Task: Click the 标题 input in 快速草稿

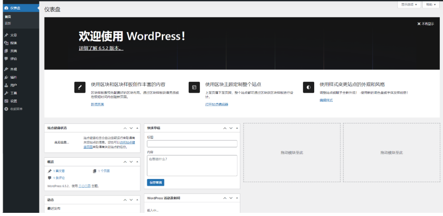Action: pyautogui.click(x=192, y=144)
